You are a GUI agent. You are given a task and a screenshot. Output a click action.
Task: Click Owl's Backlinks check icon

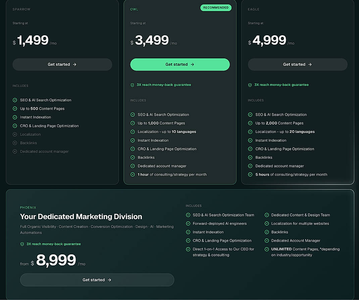pos(133,157)
